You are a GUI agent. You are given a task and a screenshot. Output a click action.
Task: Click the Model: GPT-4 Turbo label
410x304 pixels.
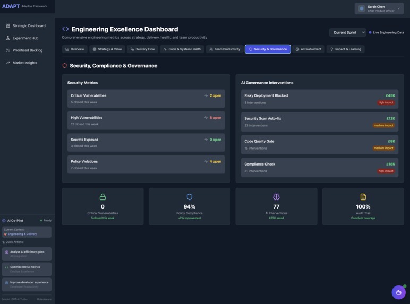(x=15, y=299)
